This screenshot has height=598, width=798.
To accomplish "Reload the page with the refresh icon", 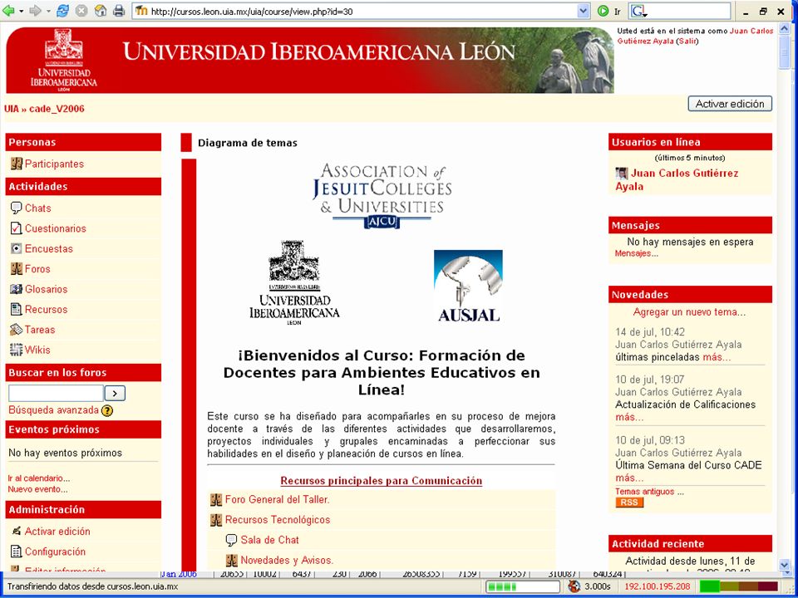I will coord(62,10).
